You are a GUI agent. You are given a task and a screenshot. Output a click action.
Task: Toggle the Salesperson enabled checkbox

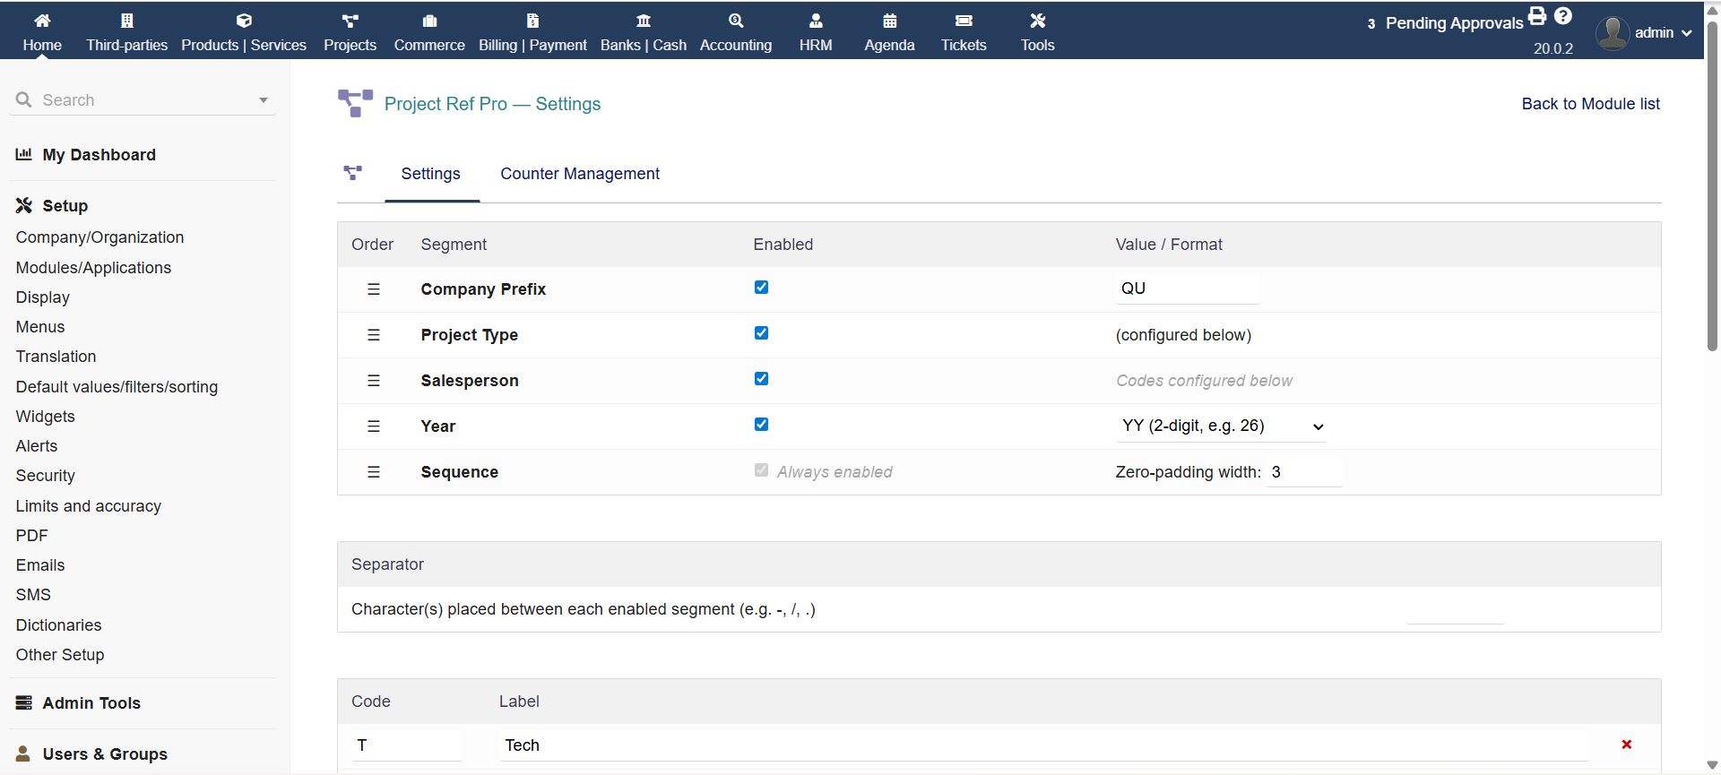click(x=761, y=379)
